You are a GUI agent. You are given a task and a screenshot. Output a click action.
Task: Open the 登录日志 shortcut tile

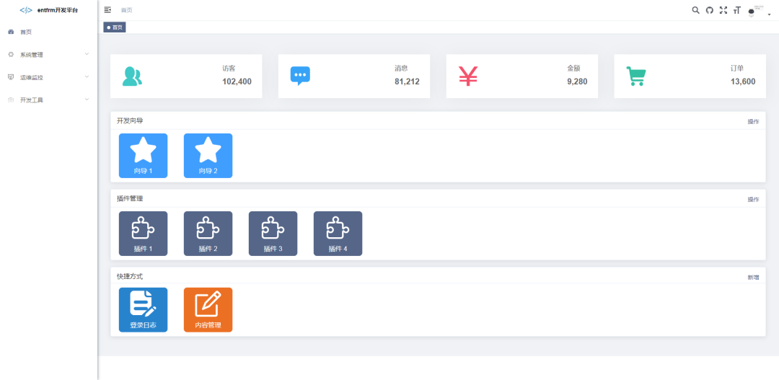click(x=143, y=309)
